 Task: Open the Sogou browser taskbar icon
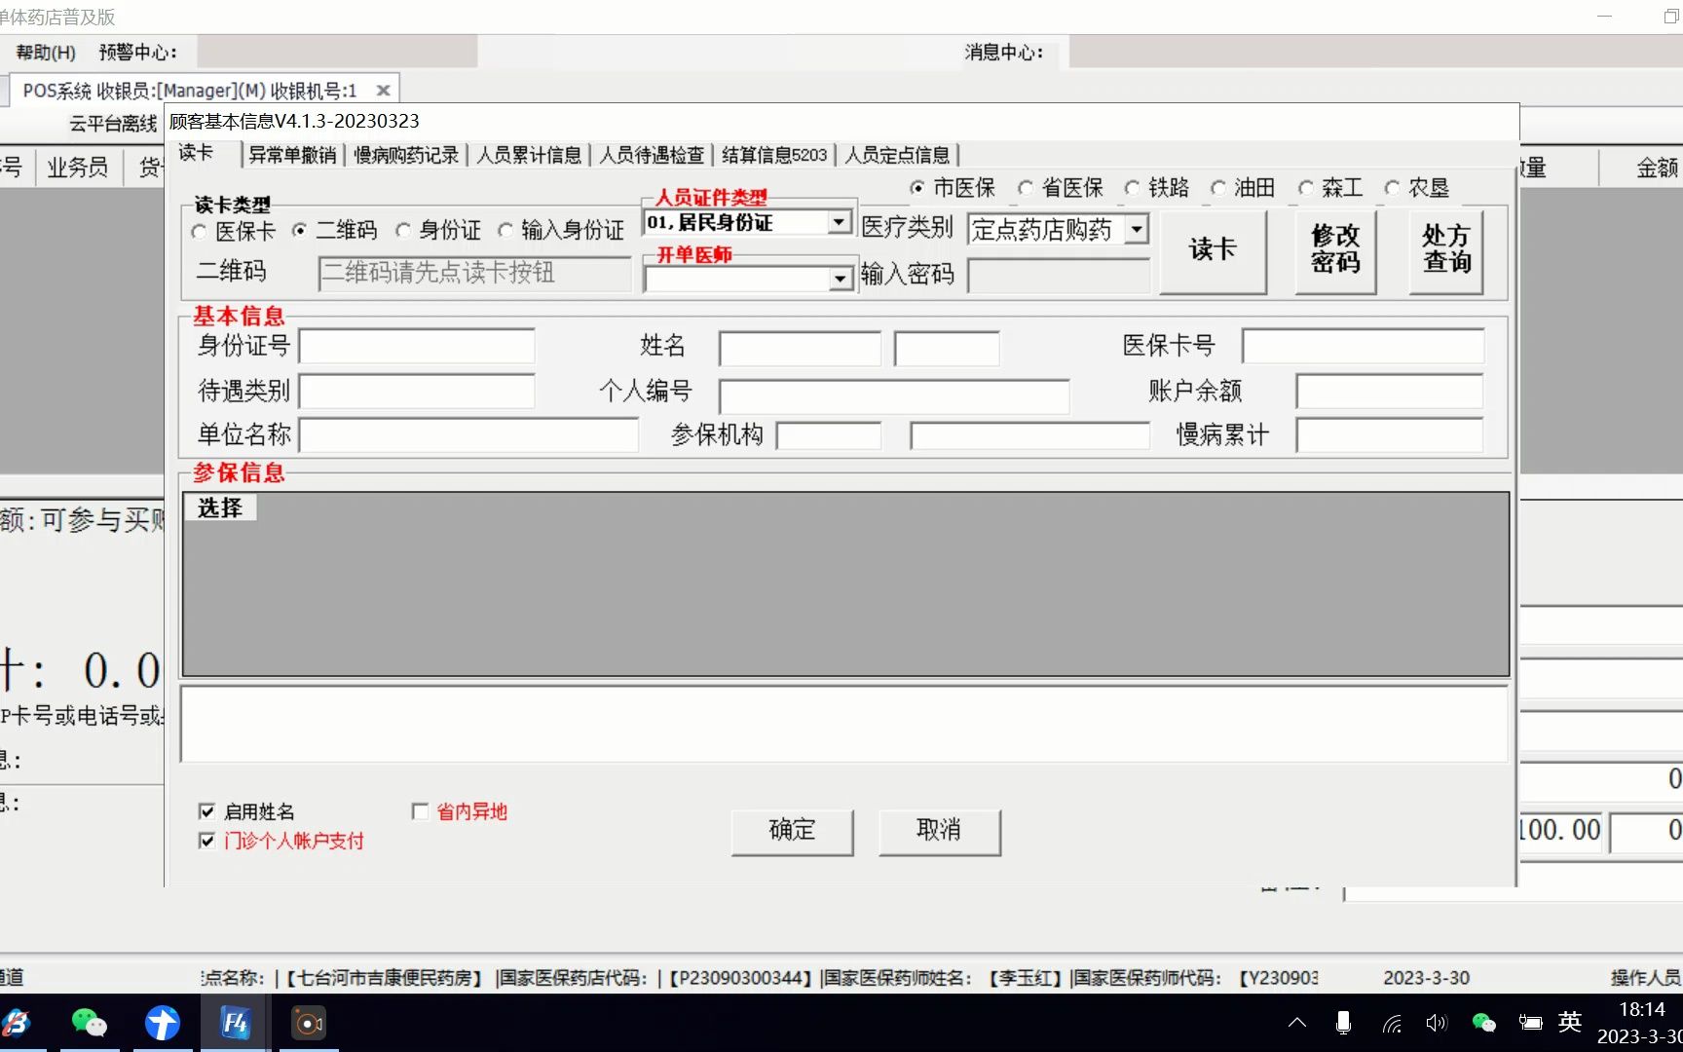(18, 1023)
